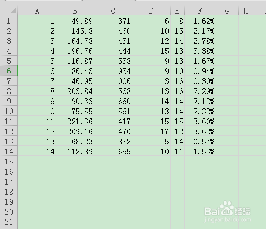The image size is (266, 229).
Task: Click cell with value 1006
Action: point(113,81)
